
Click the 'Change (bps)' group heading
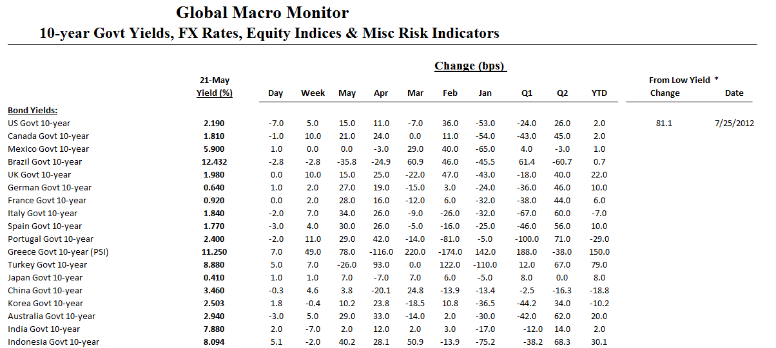[470, 66]
